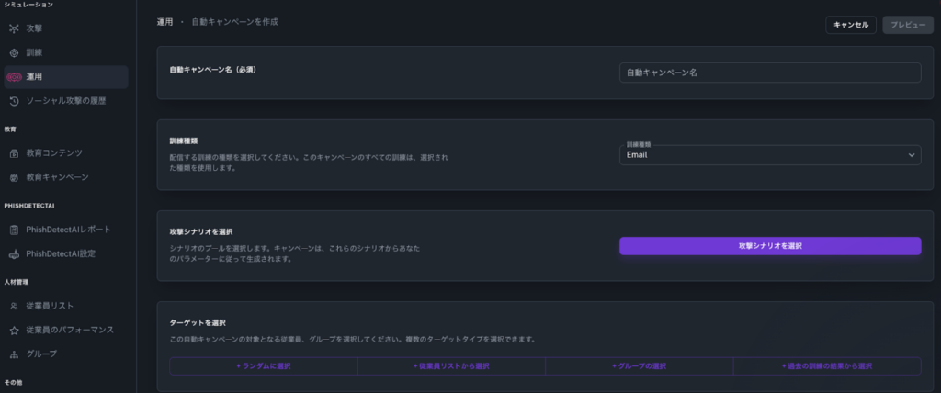Click the 従業員のパフォーマンス star icon
941x393 pixels.
pyautogui.click(x=14, y=329)
